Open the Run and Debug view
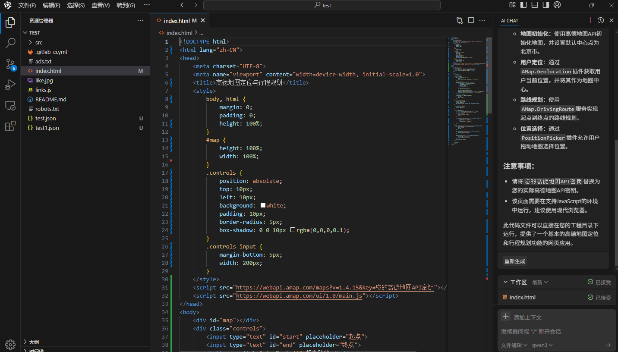 click(x=10, y=85)
